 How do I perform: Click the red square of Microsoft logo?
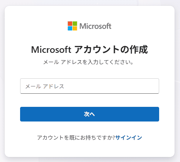pos(70,24)
